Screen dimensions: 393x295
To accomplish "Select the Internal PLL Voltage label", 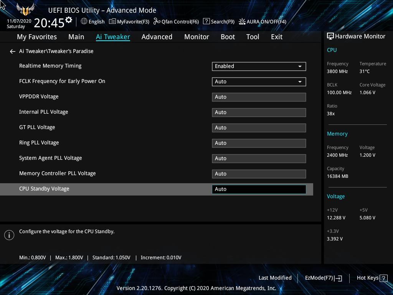I will [44, 112].
